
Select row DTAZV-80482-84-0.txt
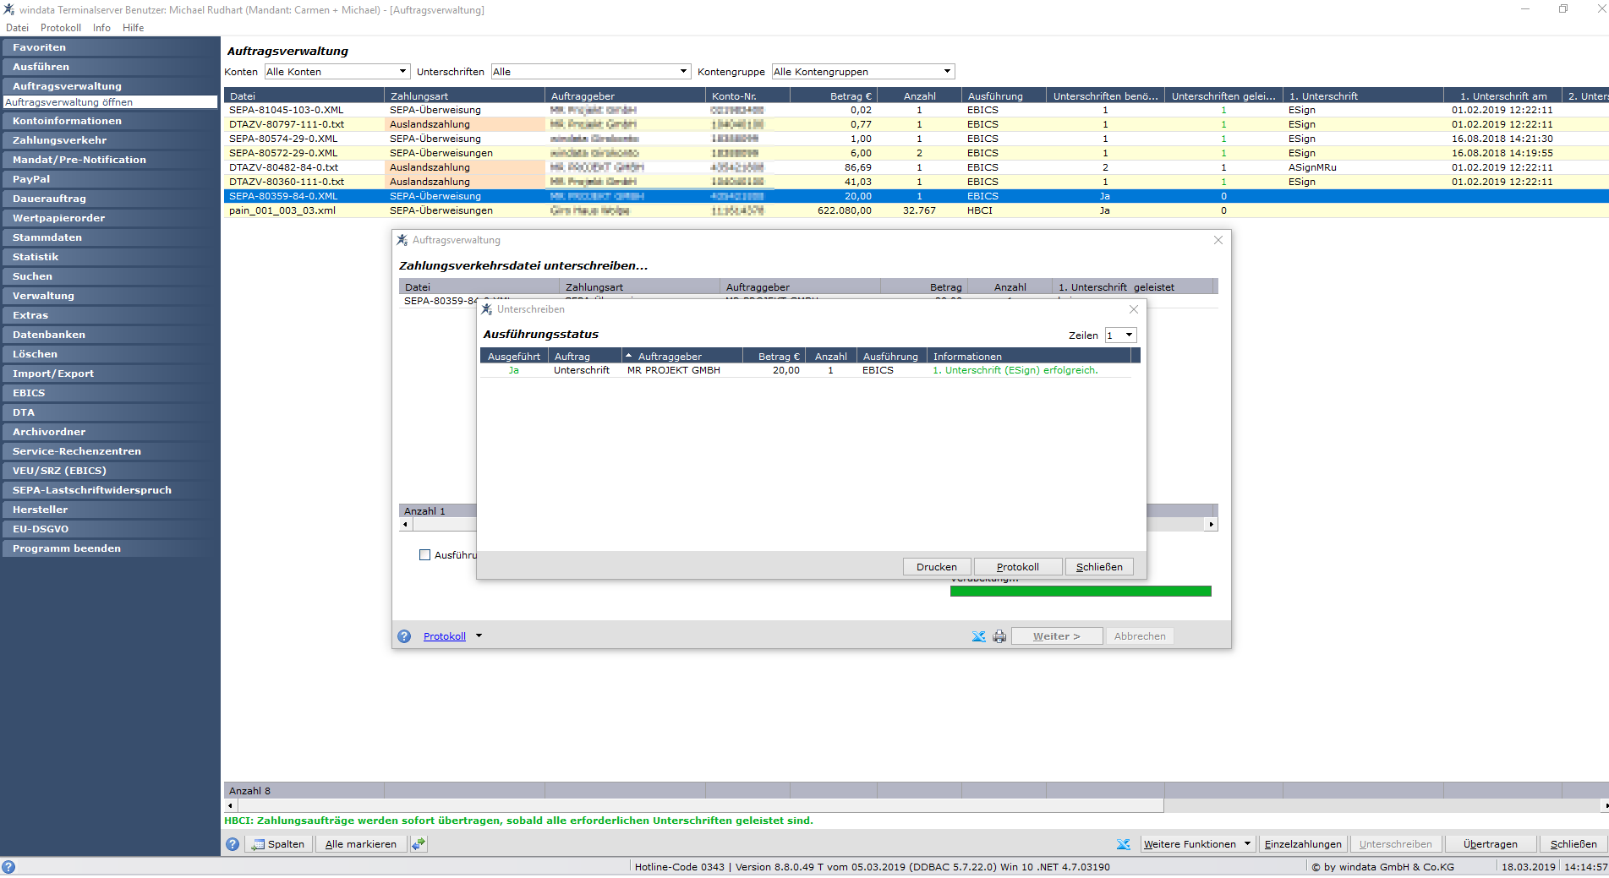pyautogui.click(x=916, y=167)
